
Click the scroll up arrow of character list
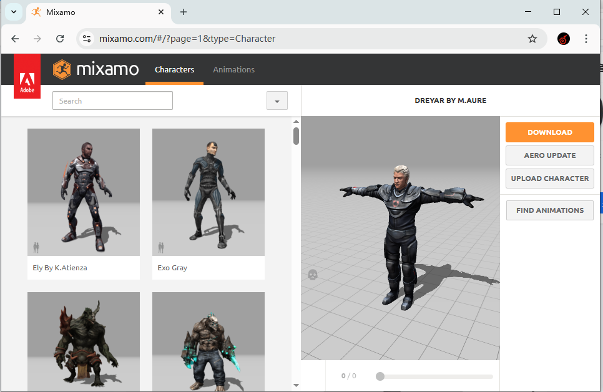pos(296,122)
